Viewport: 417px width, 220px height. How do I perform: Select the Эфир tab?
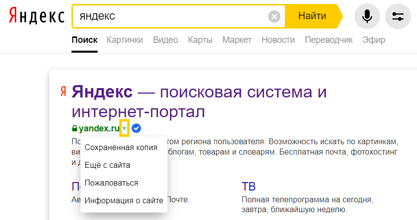(374, 40)
